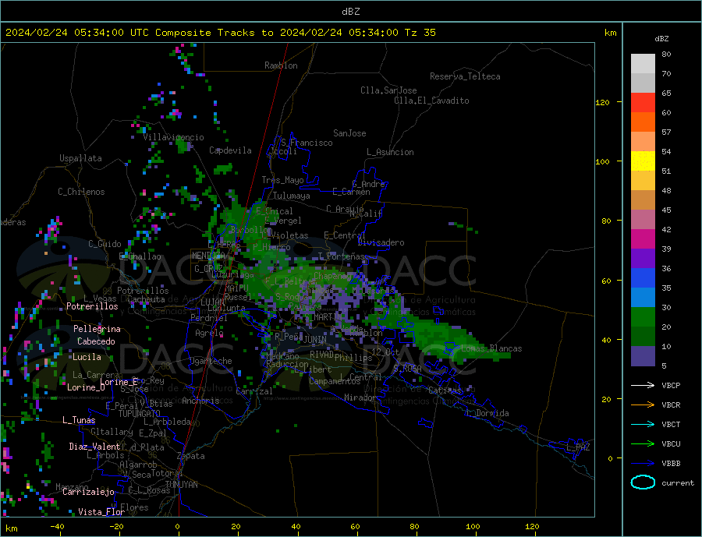Click the 'Phillips' map label
This screenshot has height=537, width=702.
coord(353,358)
